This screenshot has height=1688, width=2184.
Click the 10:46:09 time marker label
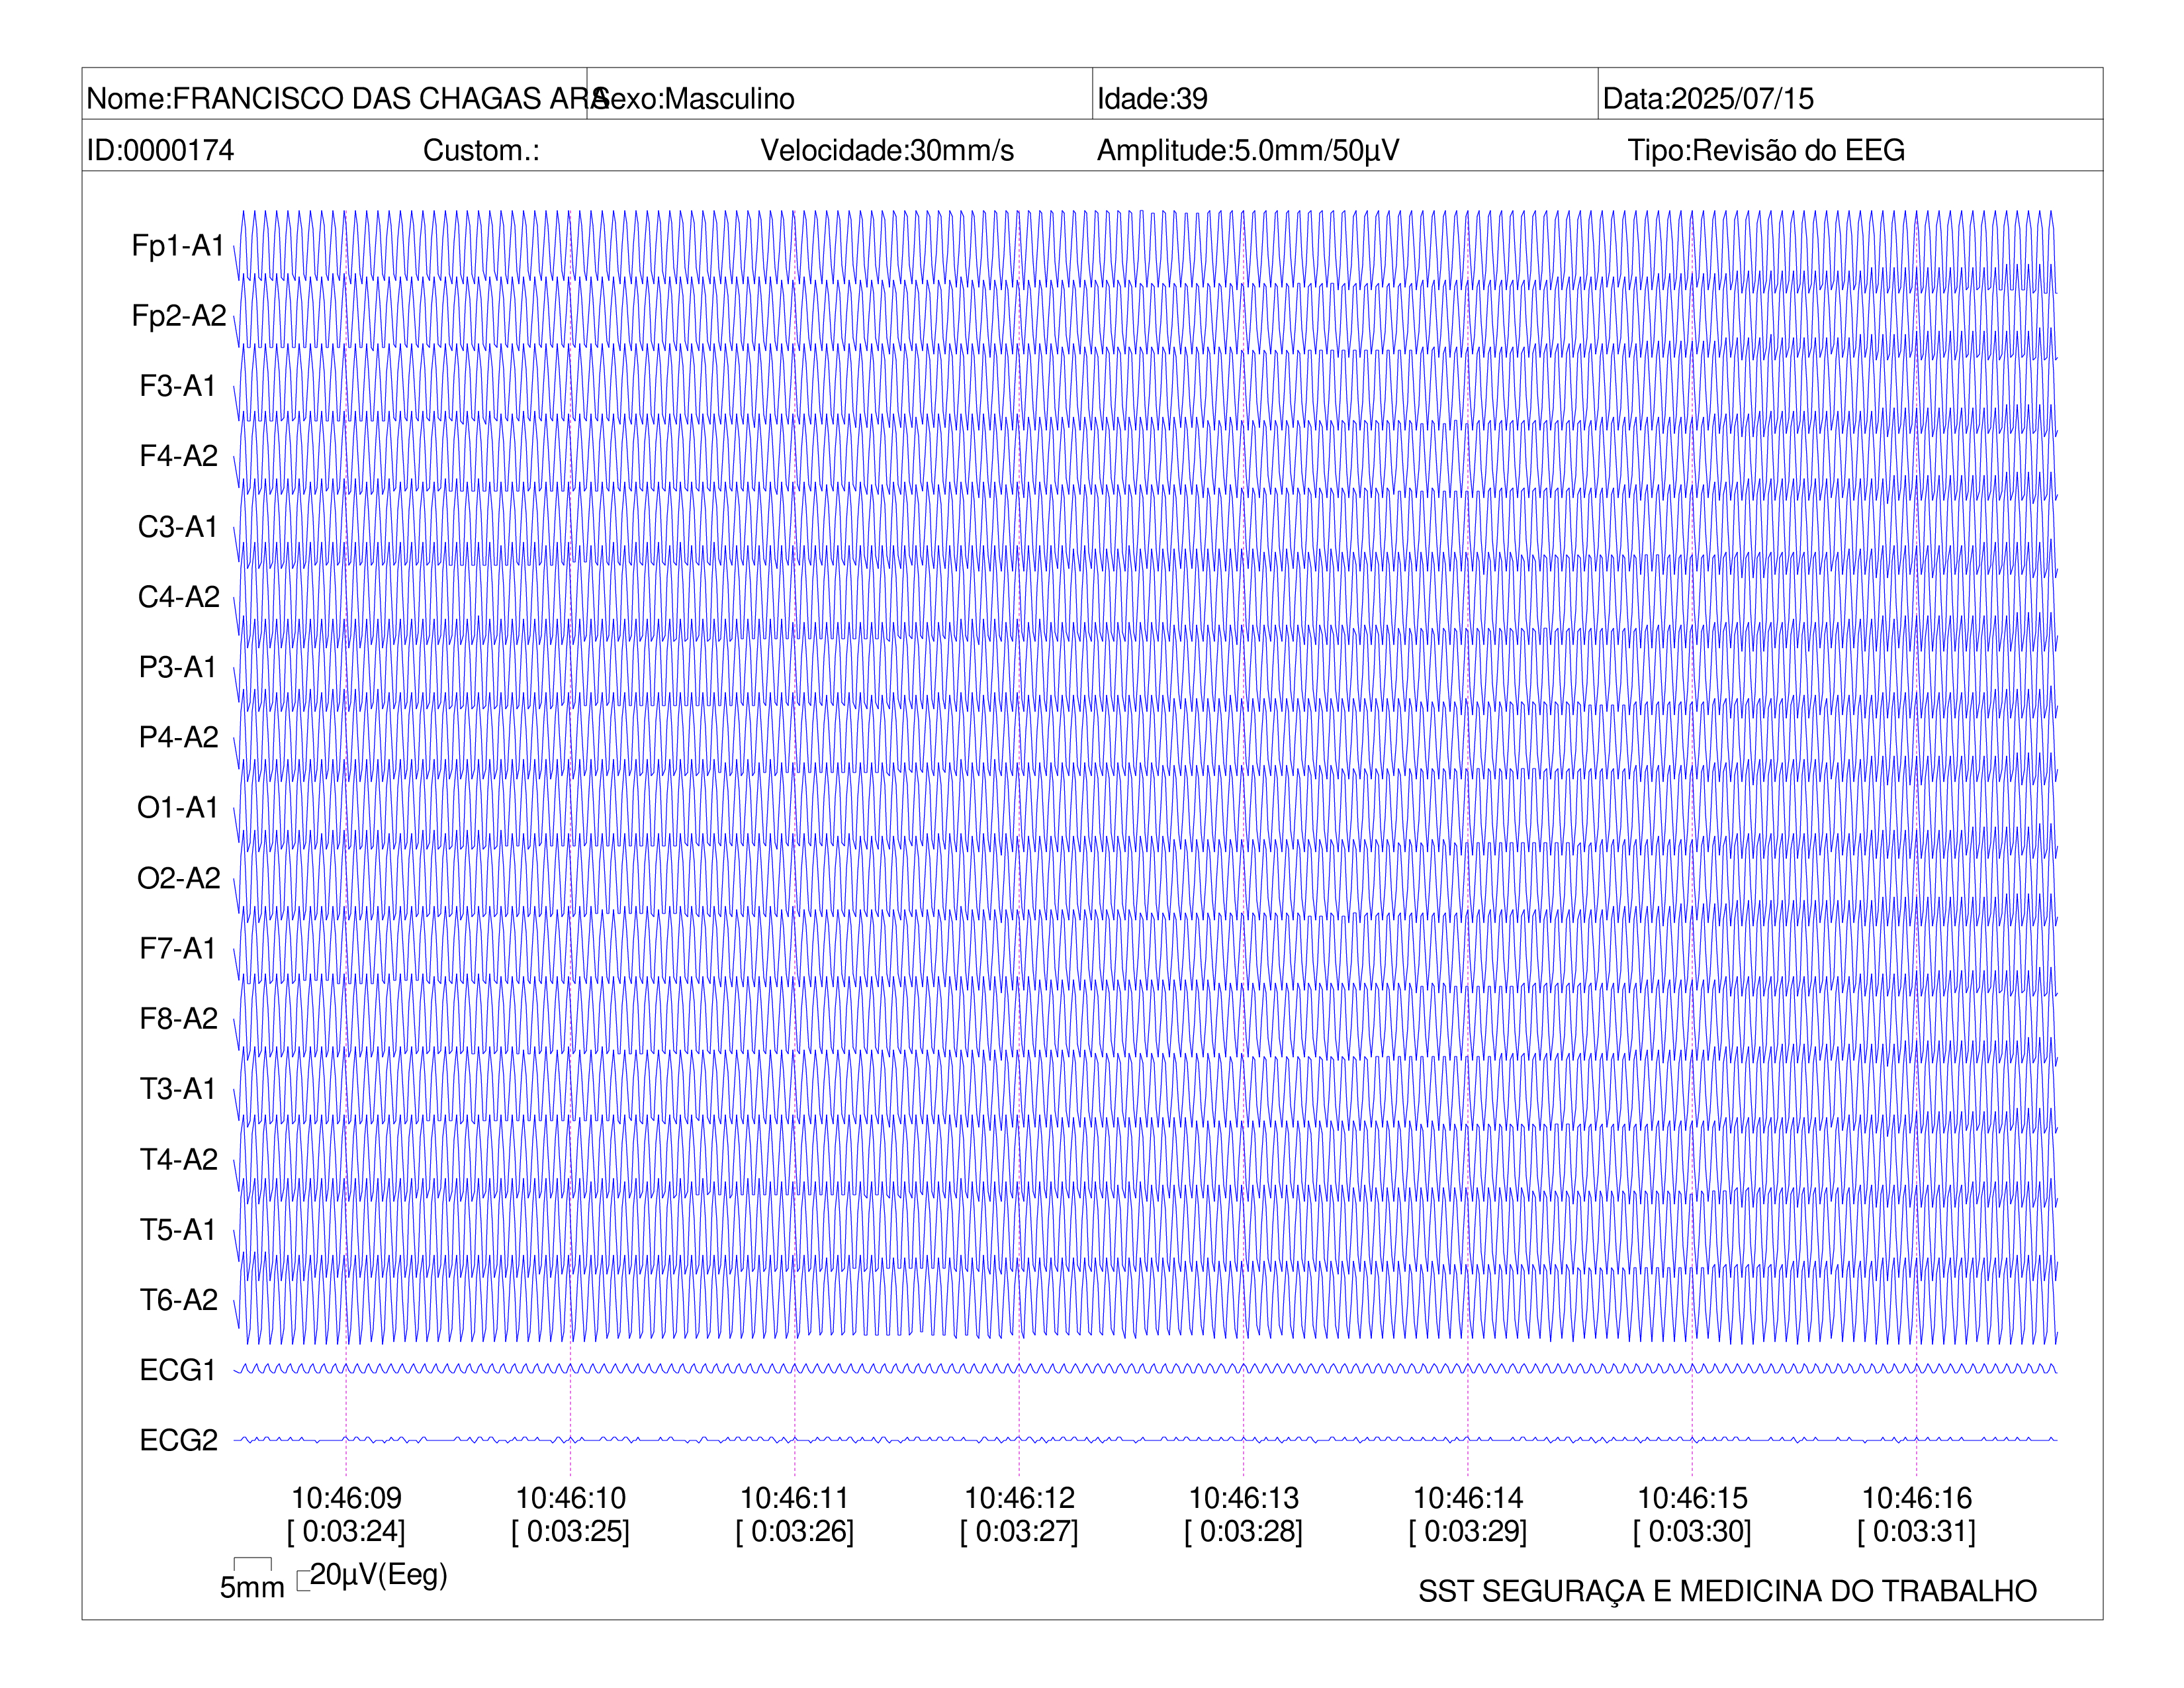pos(346,1498)
